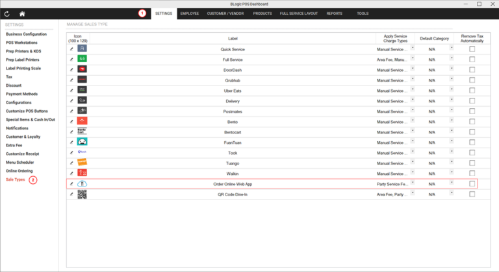Tick Remove Tax checkbox for Walkin
This screenshot has width=499, height=272.
point(472,174)
